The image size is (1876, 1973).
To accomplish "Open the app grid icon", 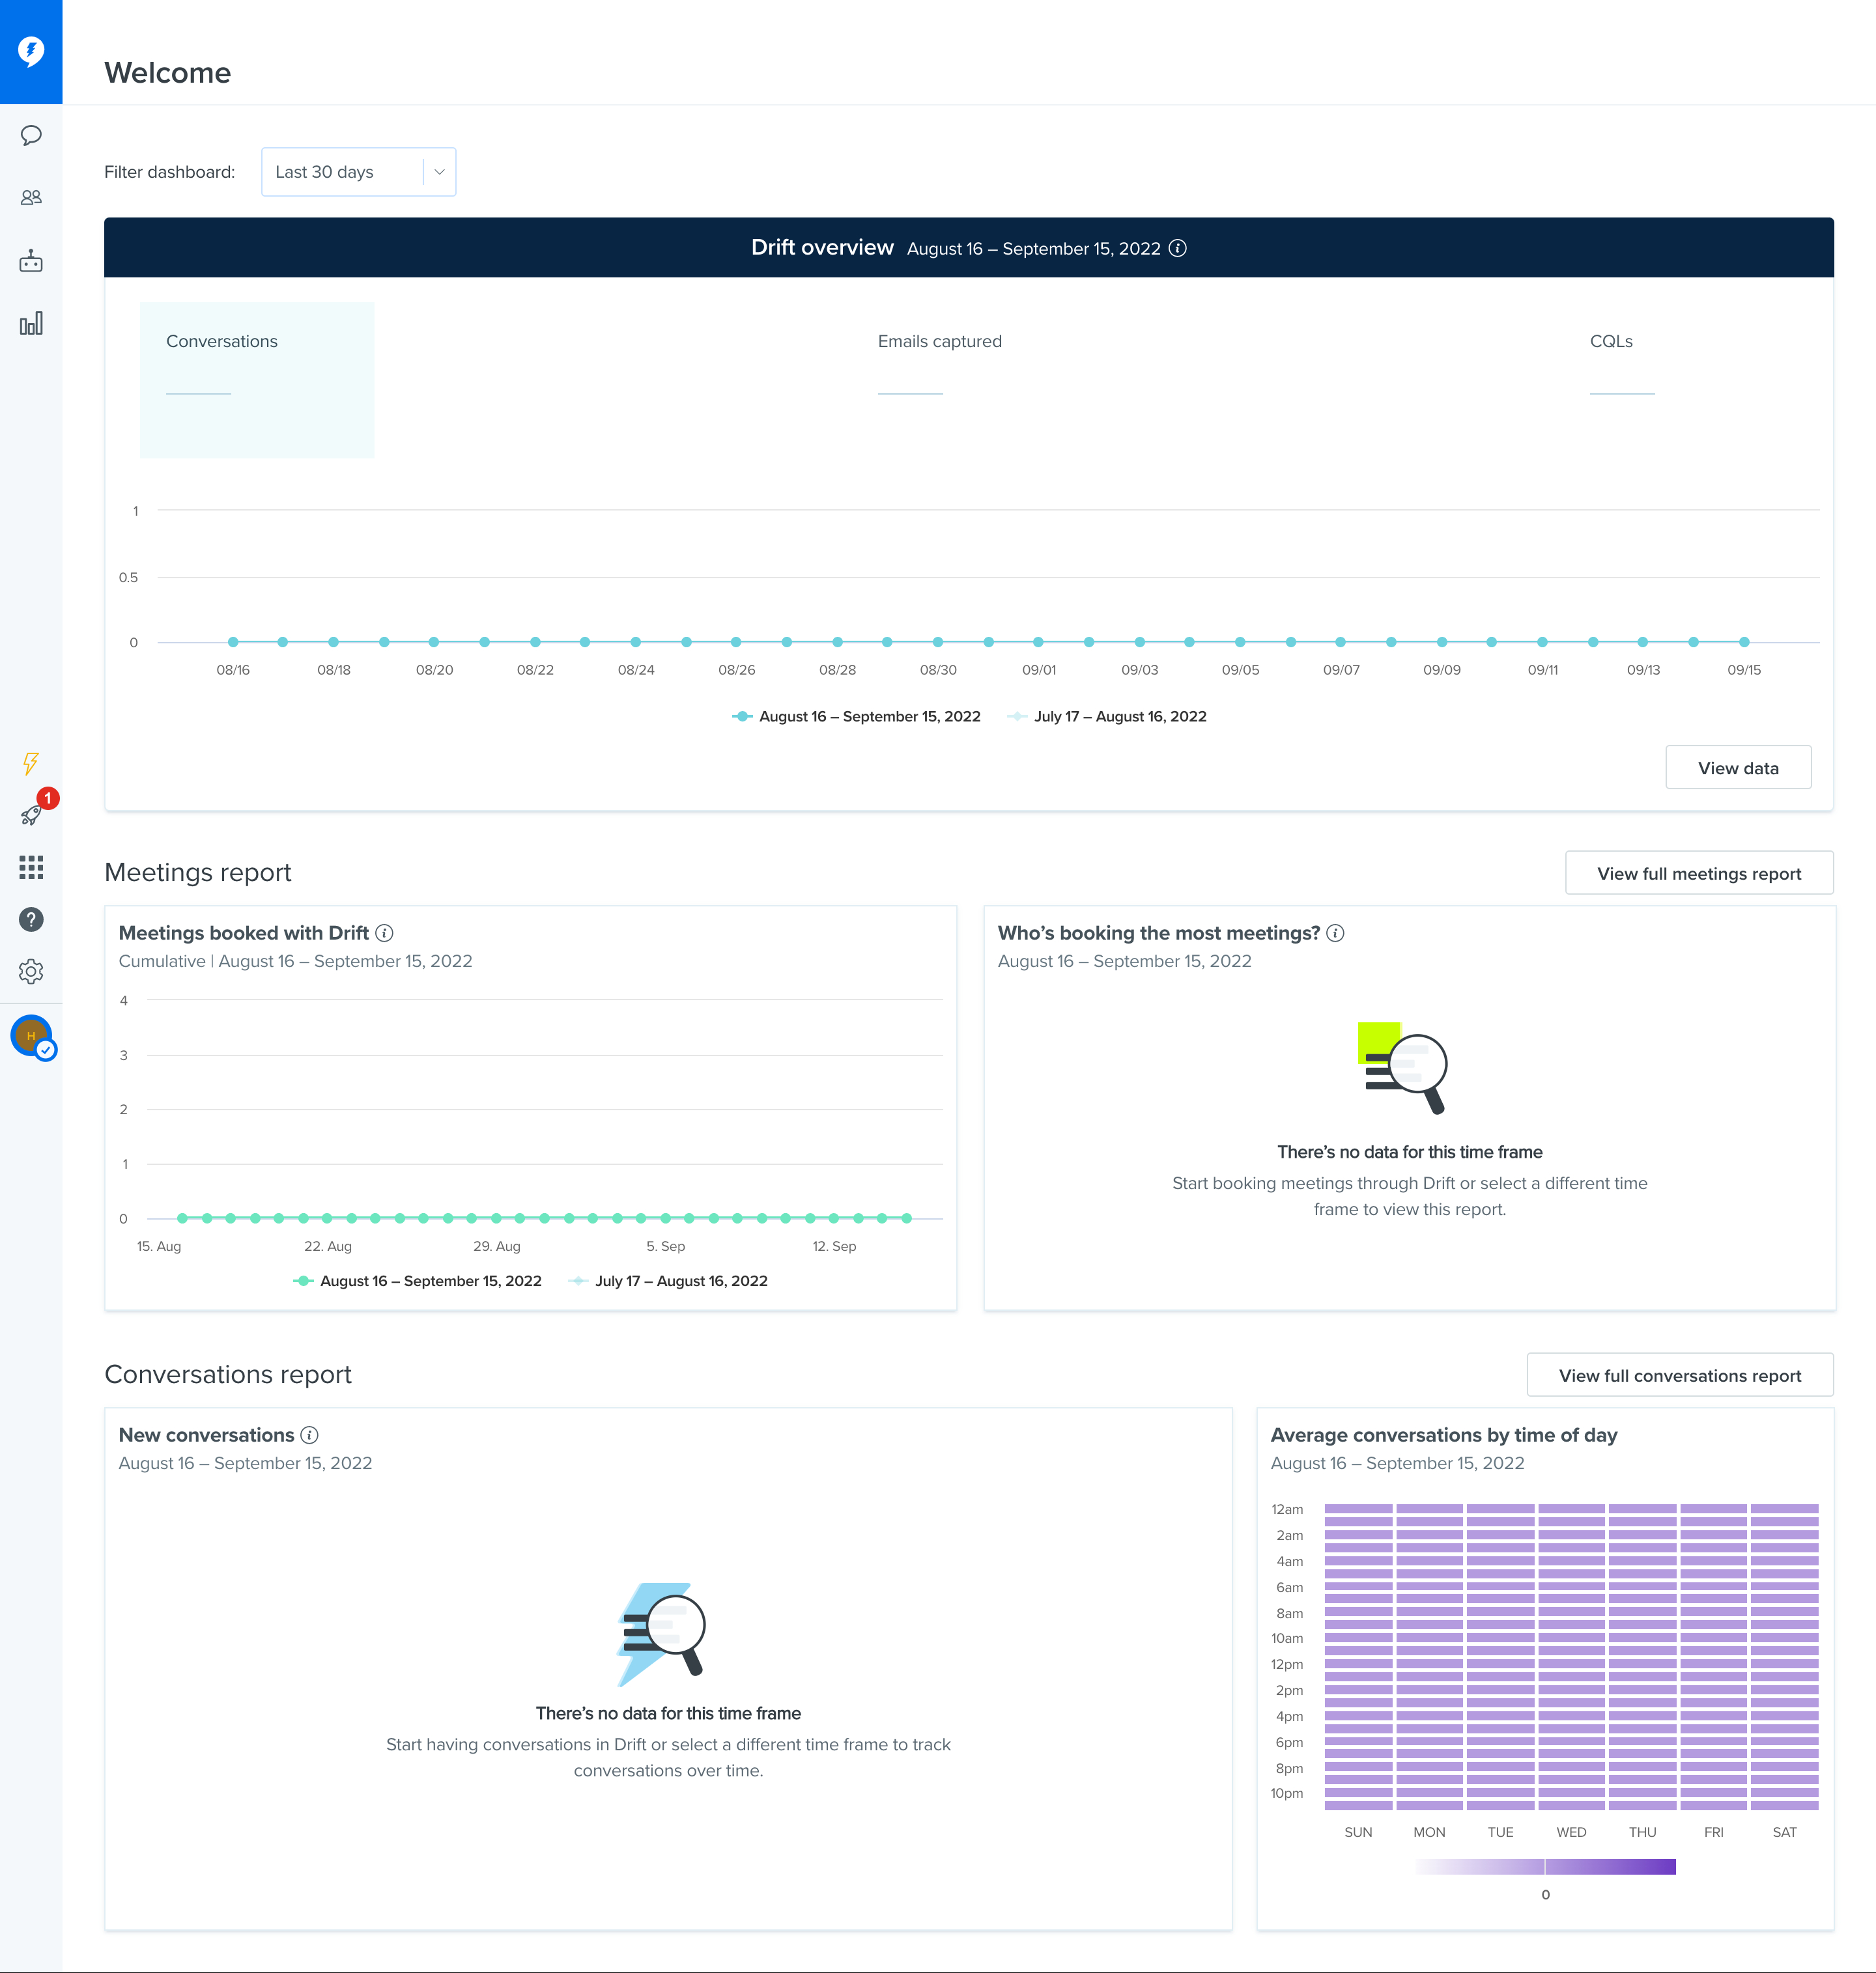I will point(31,867).
